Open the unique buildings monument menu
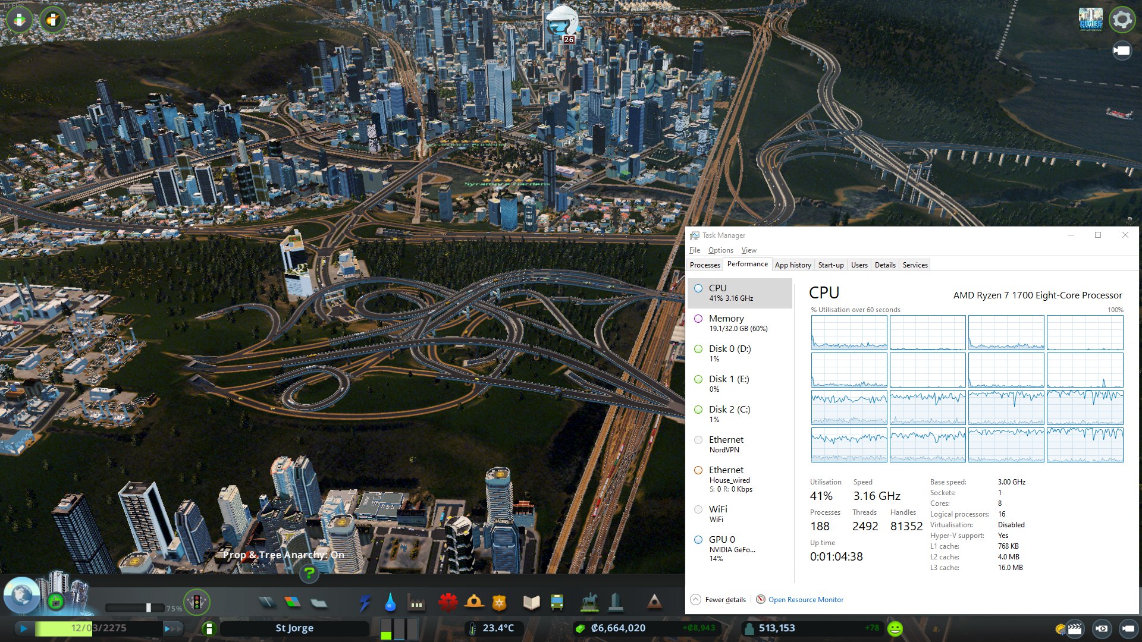The width and height of the screenshot is (1142, 642). coord(616,603)
